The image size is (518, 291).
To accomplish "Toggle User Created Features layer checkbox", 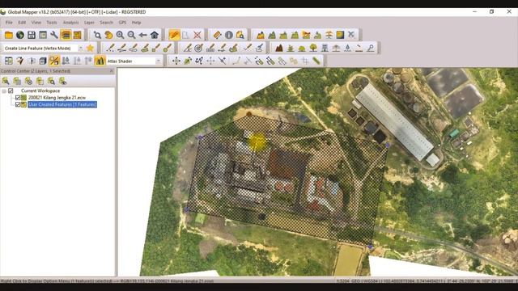I will click(x=18, y=104).
